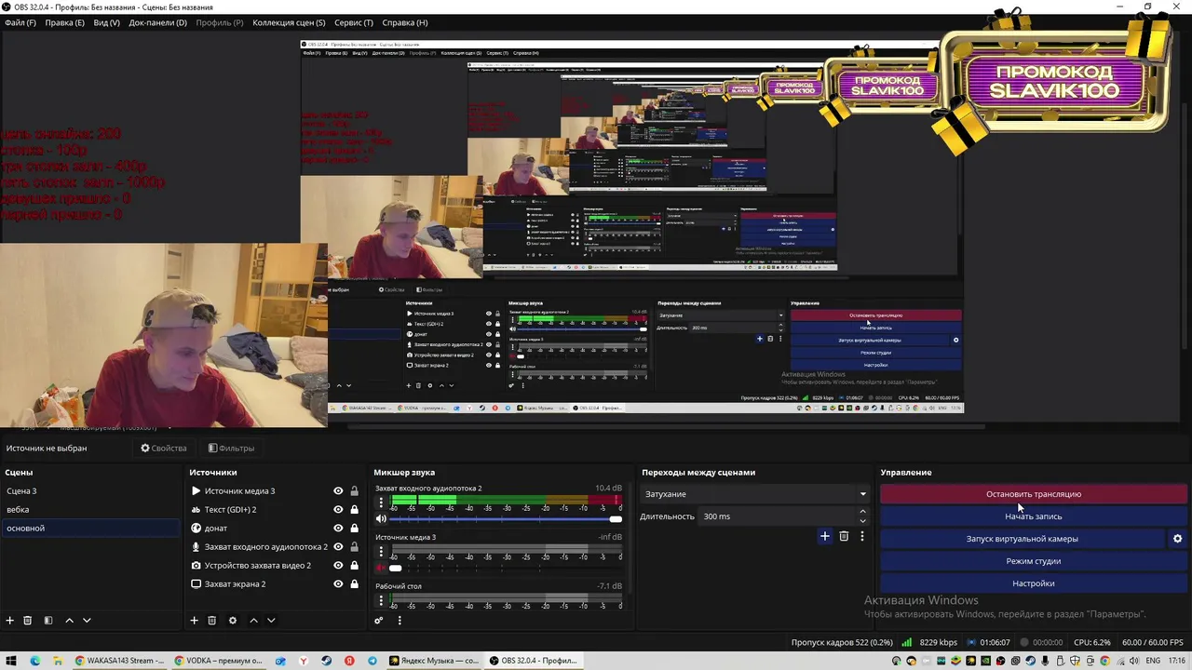Remove the selected source via the trash icon in Источники

tap(212, 621)
